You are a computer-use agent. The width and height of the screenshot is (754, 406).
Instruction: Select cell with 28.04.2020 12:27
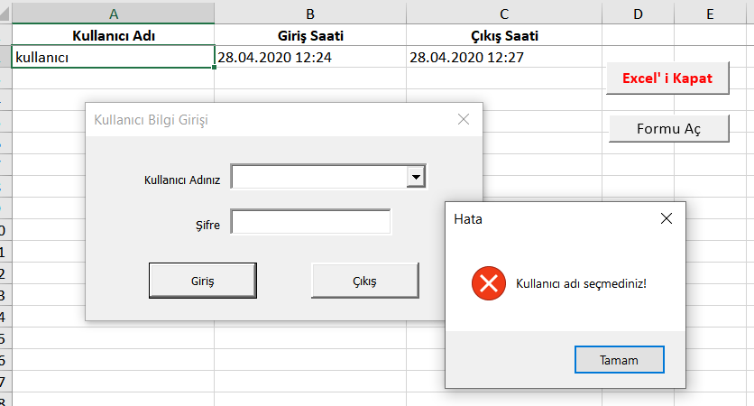tap(503, 58)
